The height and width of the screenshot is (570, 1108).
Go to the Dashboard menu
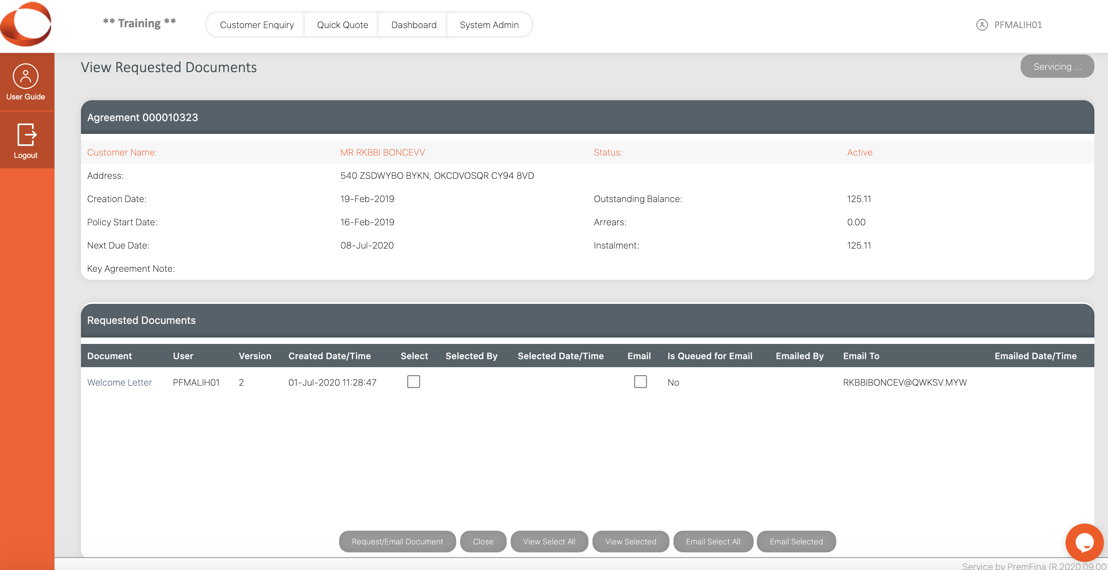(x=413, y=25)
